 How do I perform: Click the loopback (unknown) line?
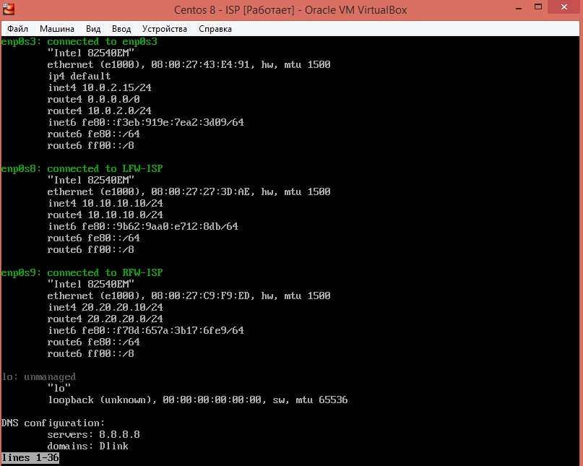pos(198,400)
